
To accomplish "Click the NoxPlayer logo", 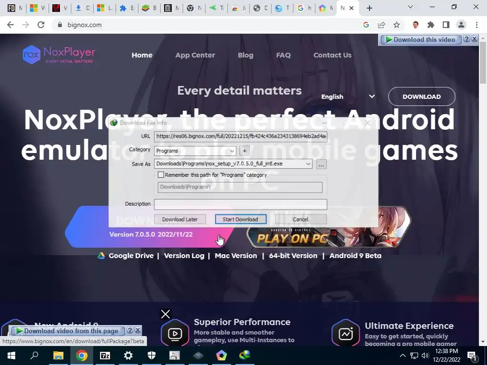I will click(x=59, y=55).
